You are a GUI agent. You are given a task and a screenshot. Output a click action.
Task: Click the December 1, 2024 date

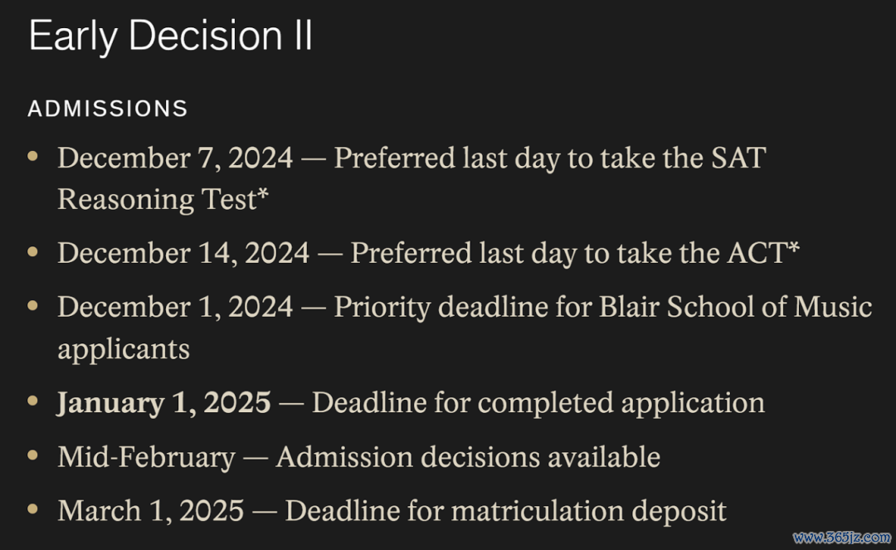click(x=175, y=307)
